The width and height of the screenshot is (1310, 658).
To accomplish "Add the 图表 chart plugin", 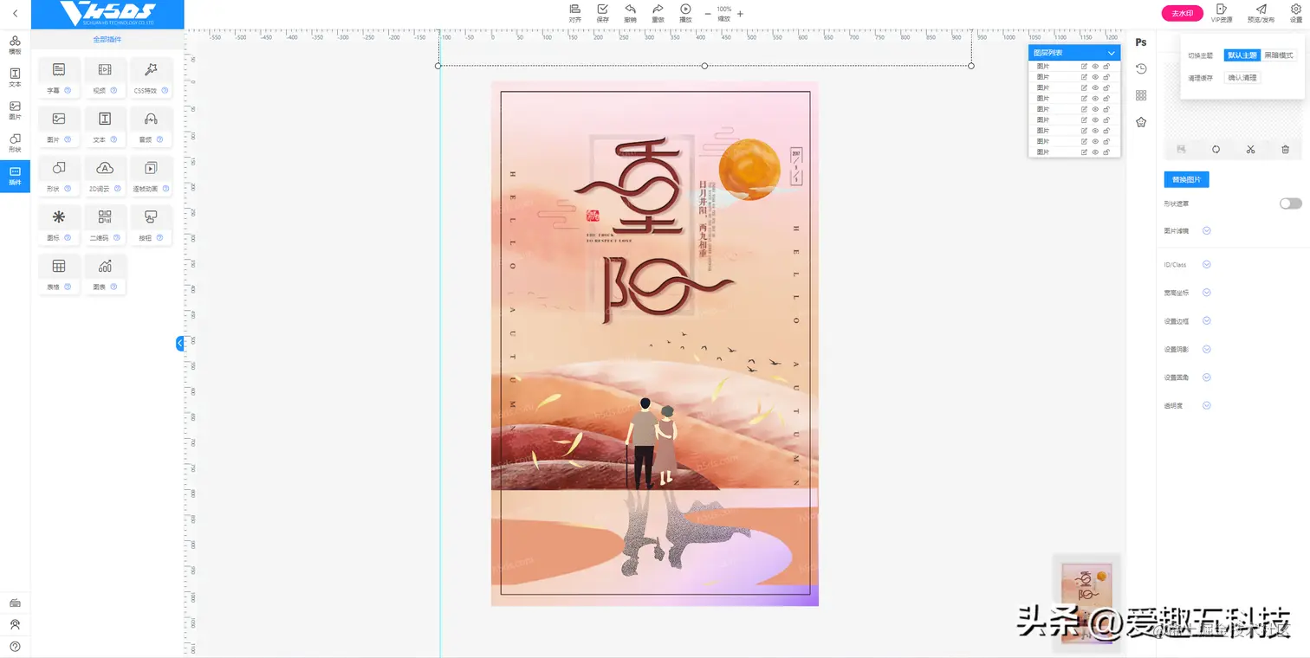I will click(105, 274).
